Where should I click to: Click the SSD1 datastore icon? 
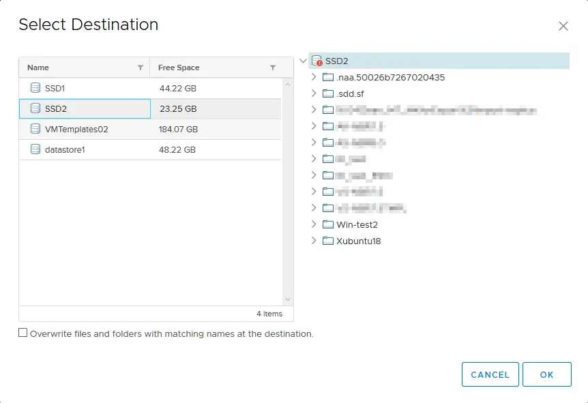35,88
